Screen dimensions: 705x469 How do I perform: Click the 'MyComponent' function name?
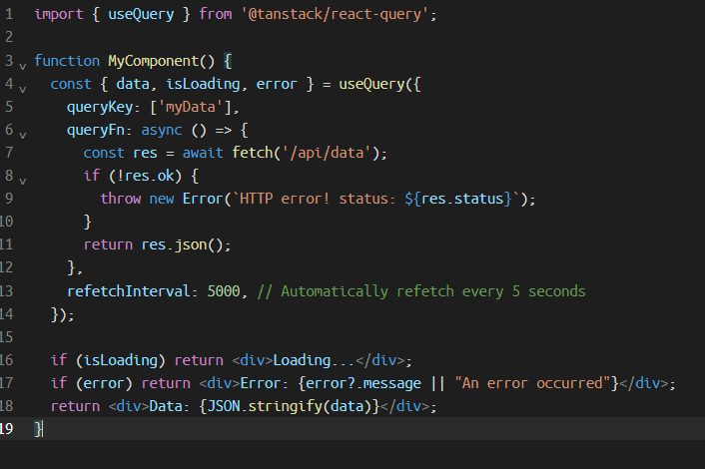pos(154,61)
